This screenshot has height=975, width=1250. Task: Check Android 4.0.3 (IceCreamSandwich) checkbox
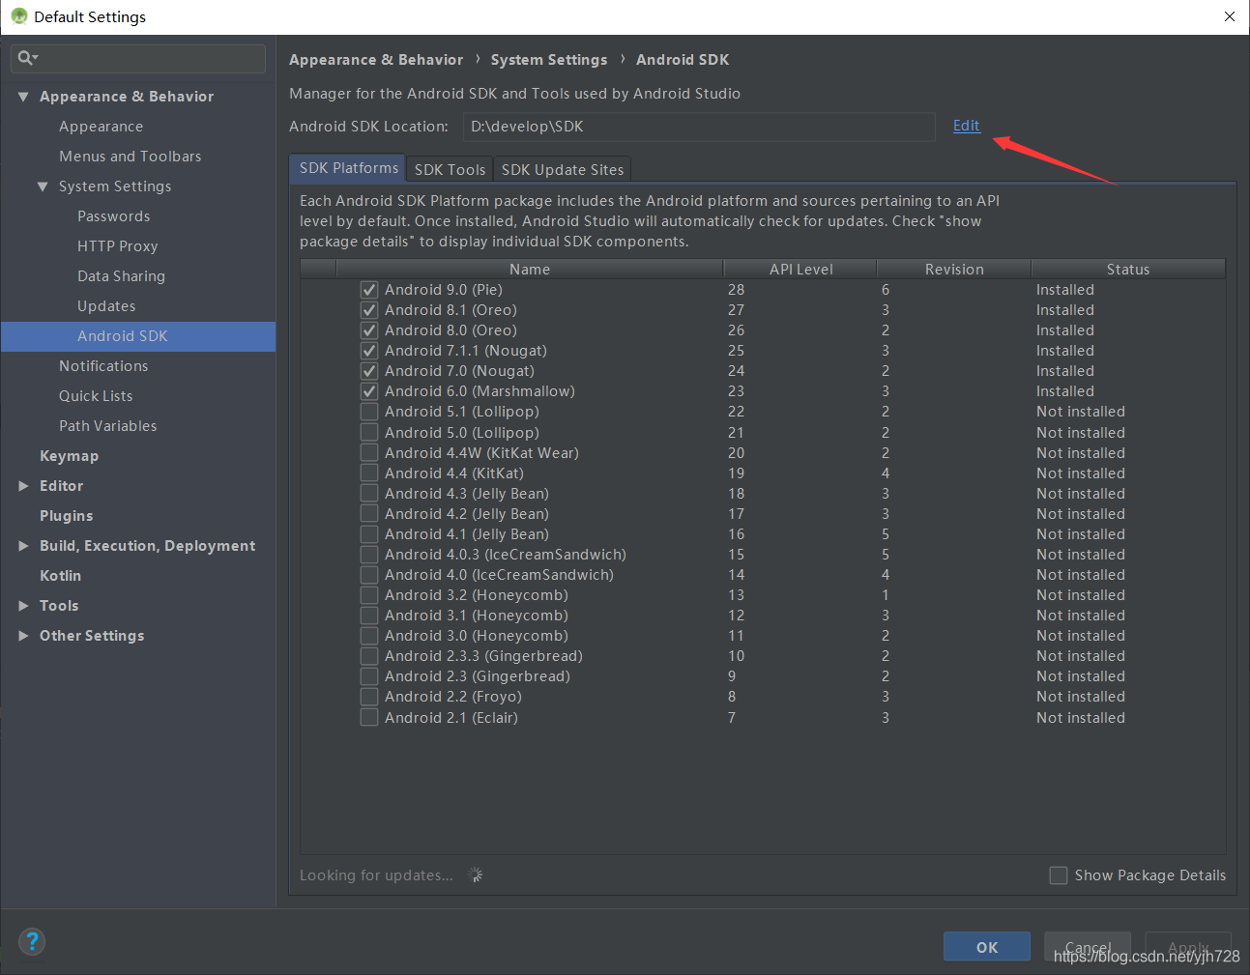[369, 555]
